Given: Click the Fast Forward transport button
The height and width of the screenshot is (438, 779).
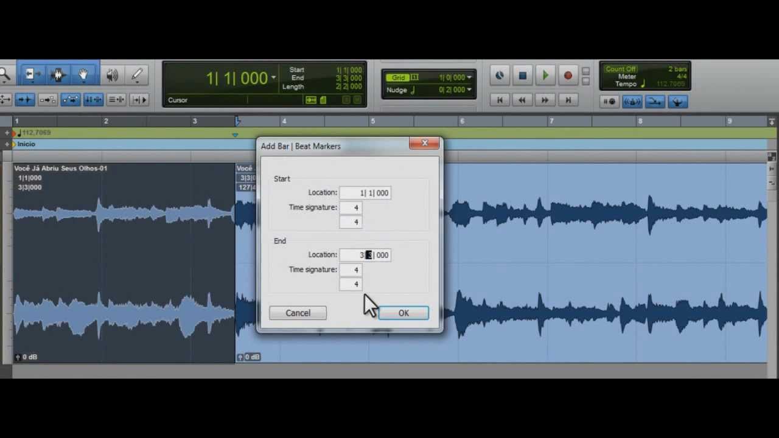Looking at the screenshot, I should click(x=545, y=100).
